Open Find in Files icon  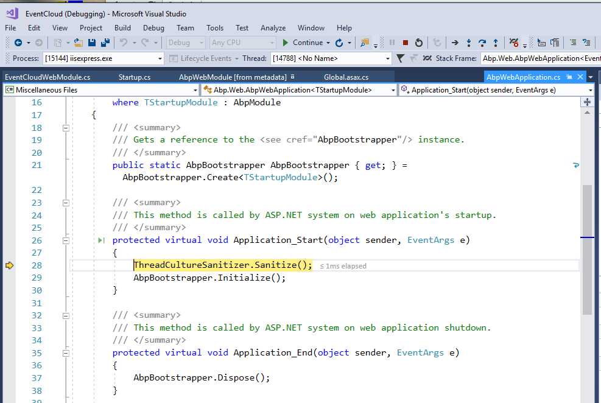365,43
